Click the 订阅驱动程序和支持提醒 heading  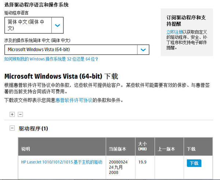pos(186,21)
